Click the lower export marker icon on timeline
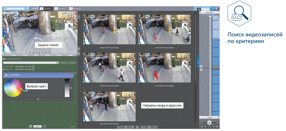 [201, 70]
